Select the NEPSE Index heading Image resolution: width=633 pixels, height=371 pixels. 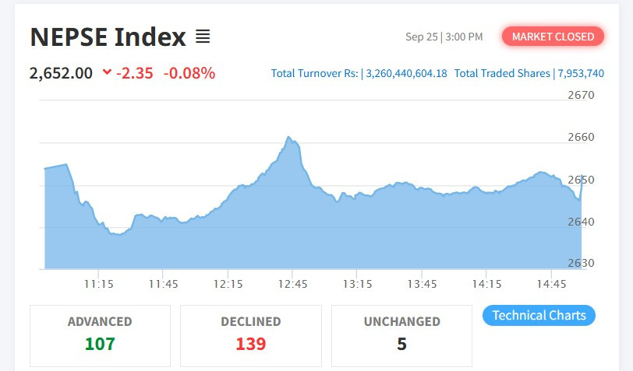click(108, 37)
